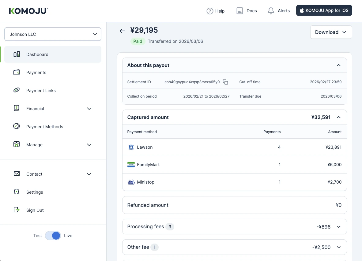Screen dimensions: 362x261
Task: Click the Paid status badge
Action: click(138, 41)
